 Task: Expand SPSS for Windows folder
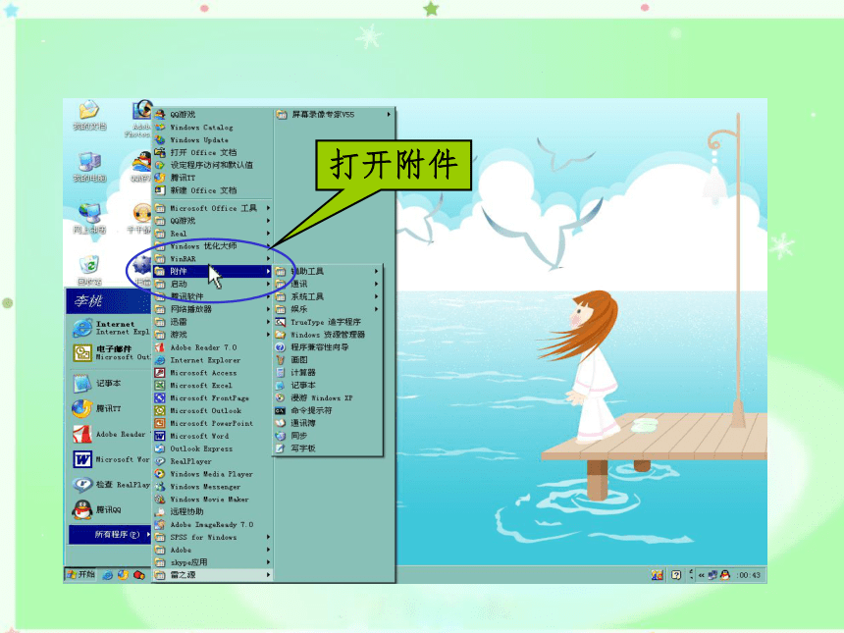click(213, 537)
